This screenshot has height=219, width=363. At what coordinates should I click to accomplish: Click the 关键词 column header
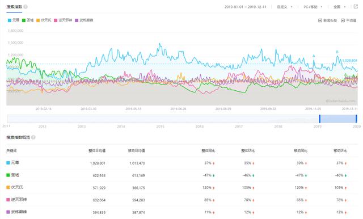(x=11, y=151)
